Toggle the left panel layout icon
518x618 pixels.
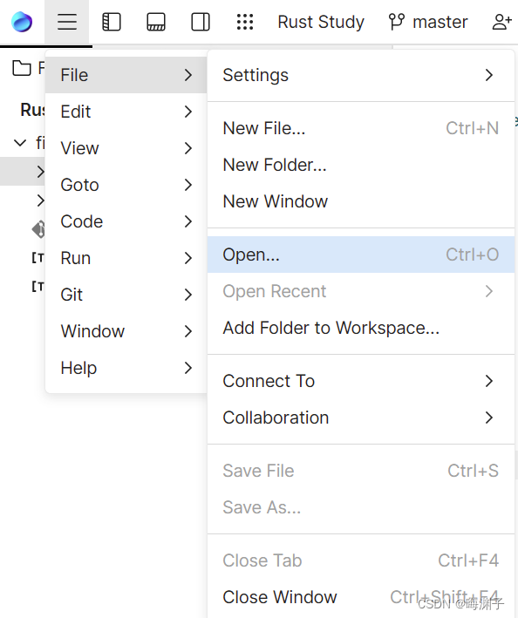112,22
